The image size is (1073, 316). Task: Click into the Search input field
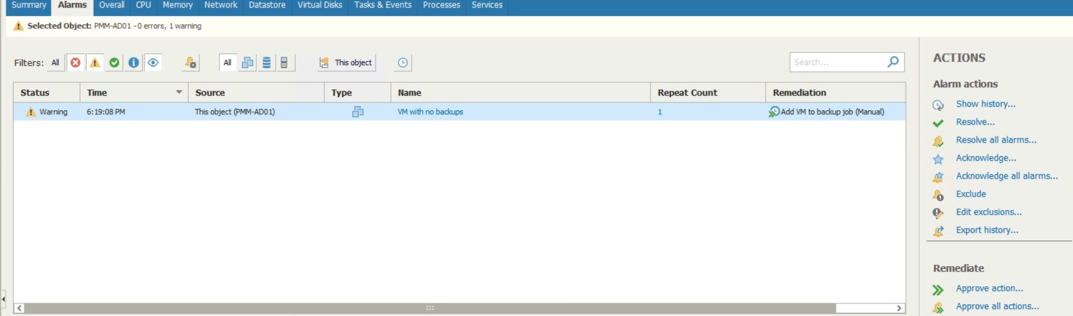point(836,62)
